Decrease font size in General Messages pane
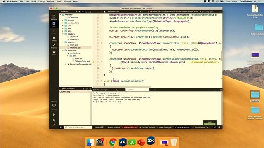The image size is (264, 148). (155, 90)
